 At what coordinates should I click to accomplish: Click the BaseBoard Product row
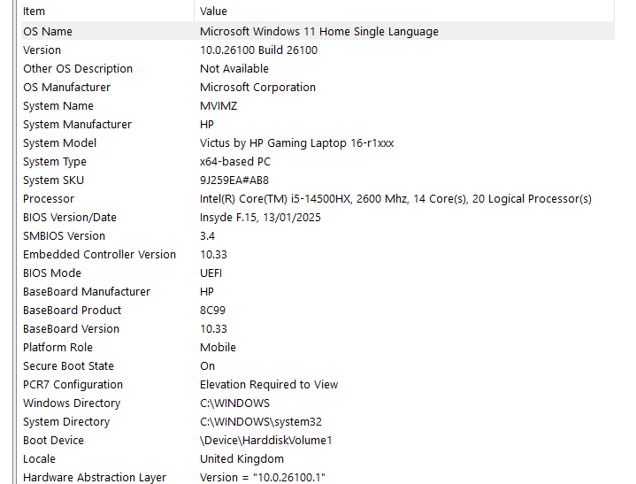click(73, 311)
